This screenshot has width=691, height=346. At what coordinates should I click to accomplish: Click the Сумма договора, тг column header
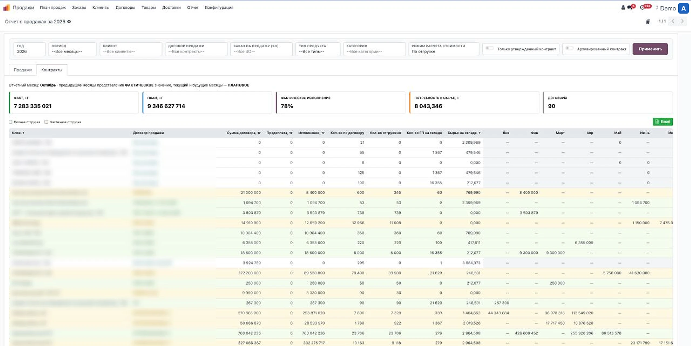tap(243, 133)
